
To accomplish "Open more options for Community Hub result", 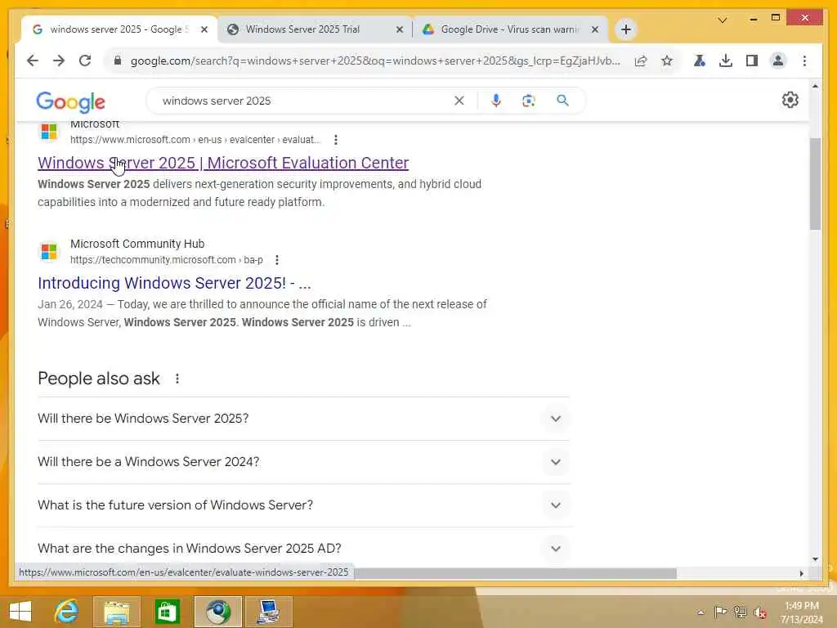I will (276, 260).
